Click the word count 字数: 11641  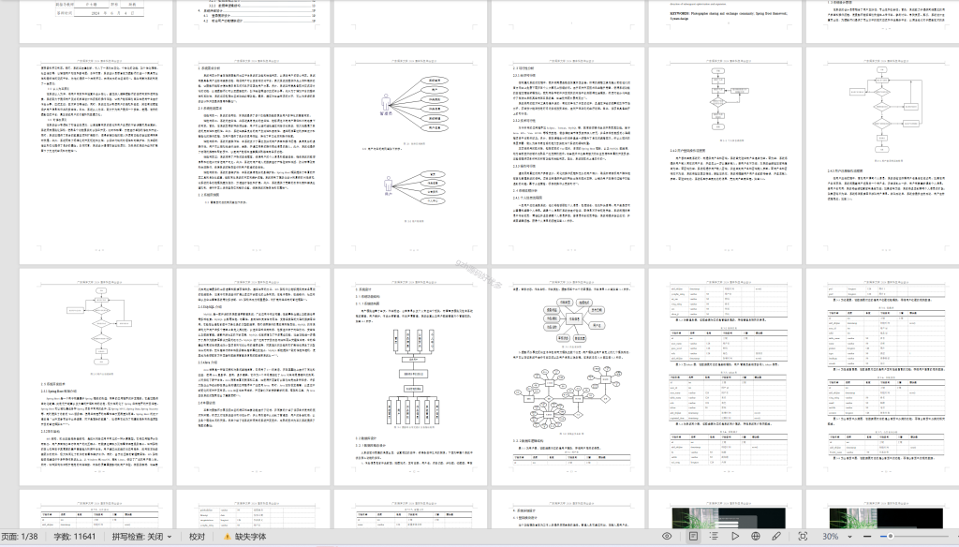point(75,537)
